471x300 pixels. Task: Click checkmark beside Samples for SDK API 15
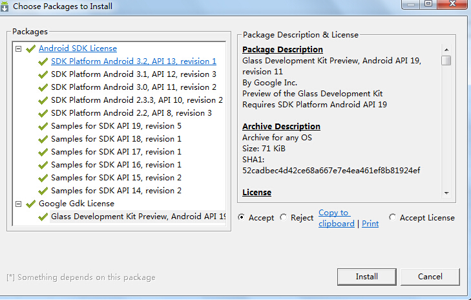(x=43, y=178)
